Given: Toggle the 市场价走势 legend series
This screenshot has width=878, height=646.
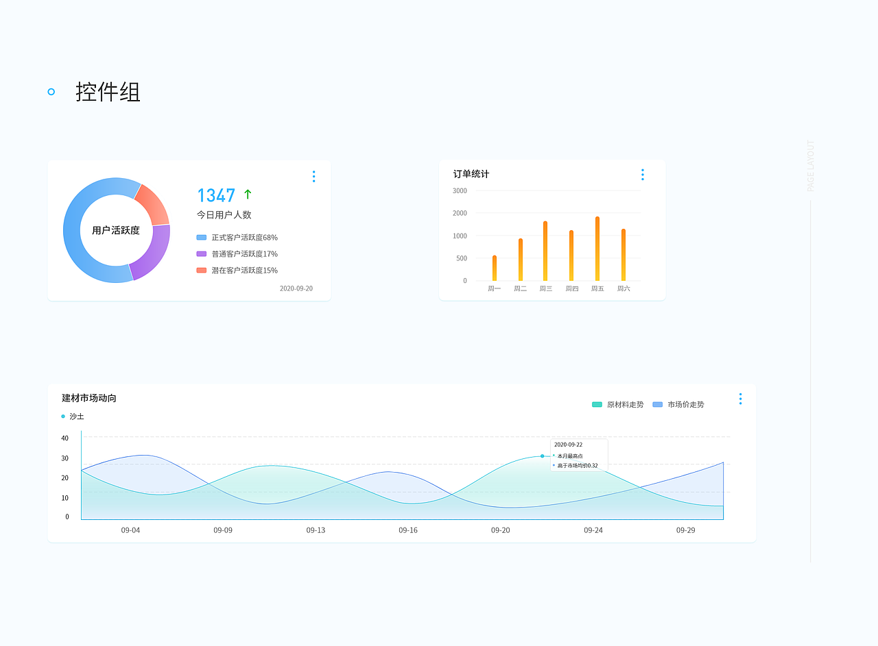Looking at the screenshot, I should [678, 405].
